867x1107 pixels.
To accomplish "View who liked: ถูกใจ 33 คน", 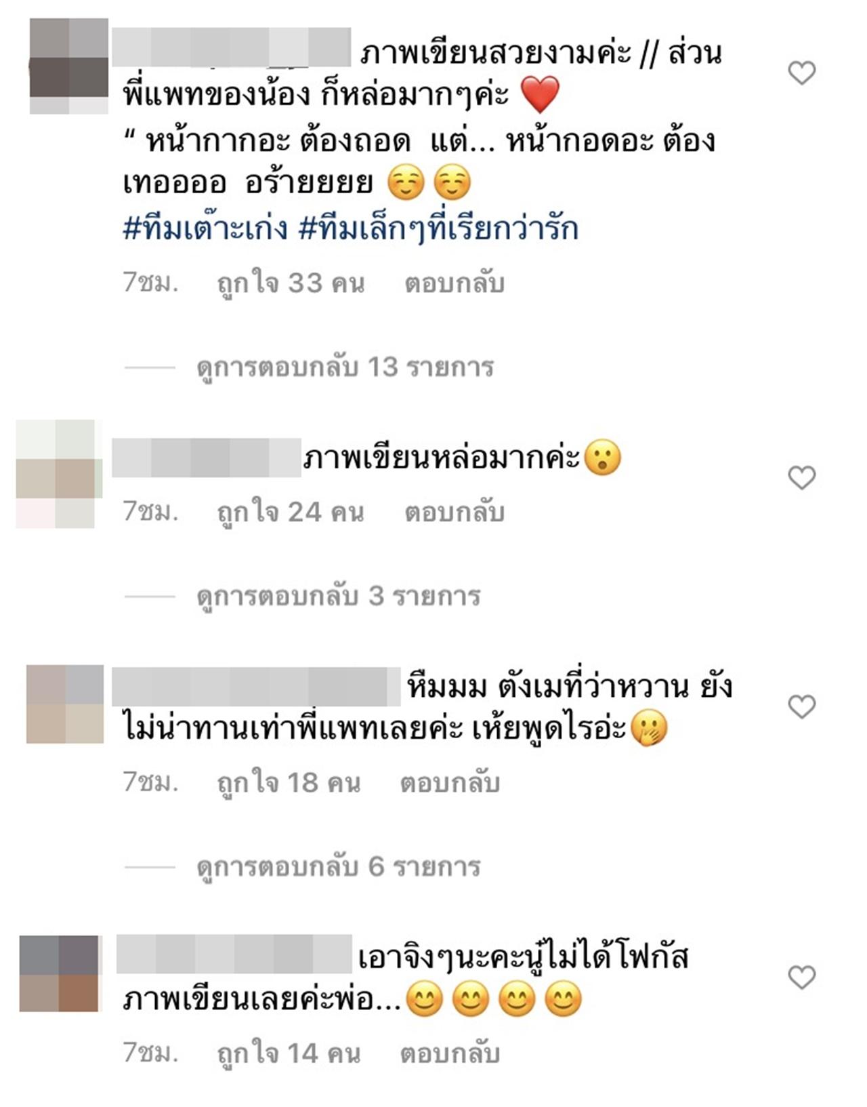I will pyautogui.click(x=291, y=283).
